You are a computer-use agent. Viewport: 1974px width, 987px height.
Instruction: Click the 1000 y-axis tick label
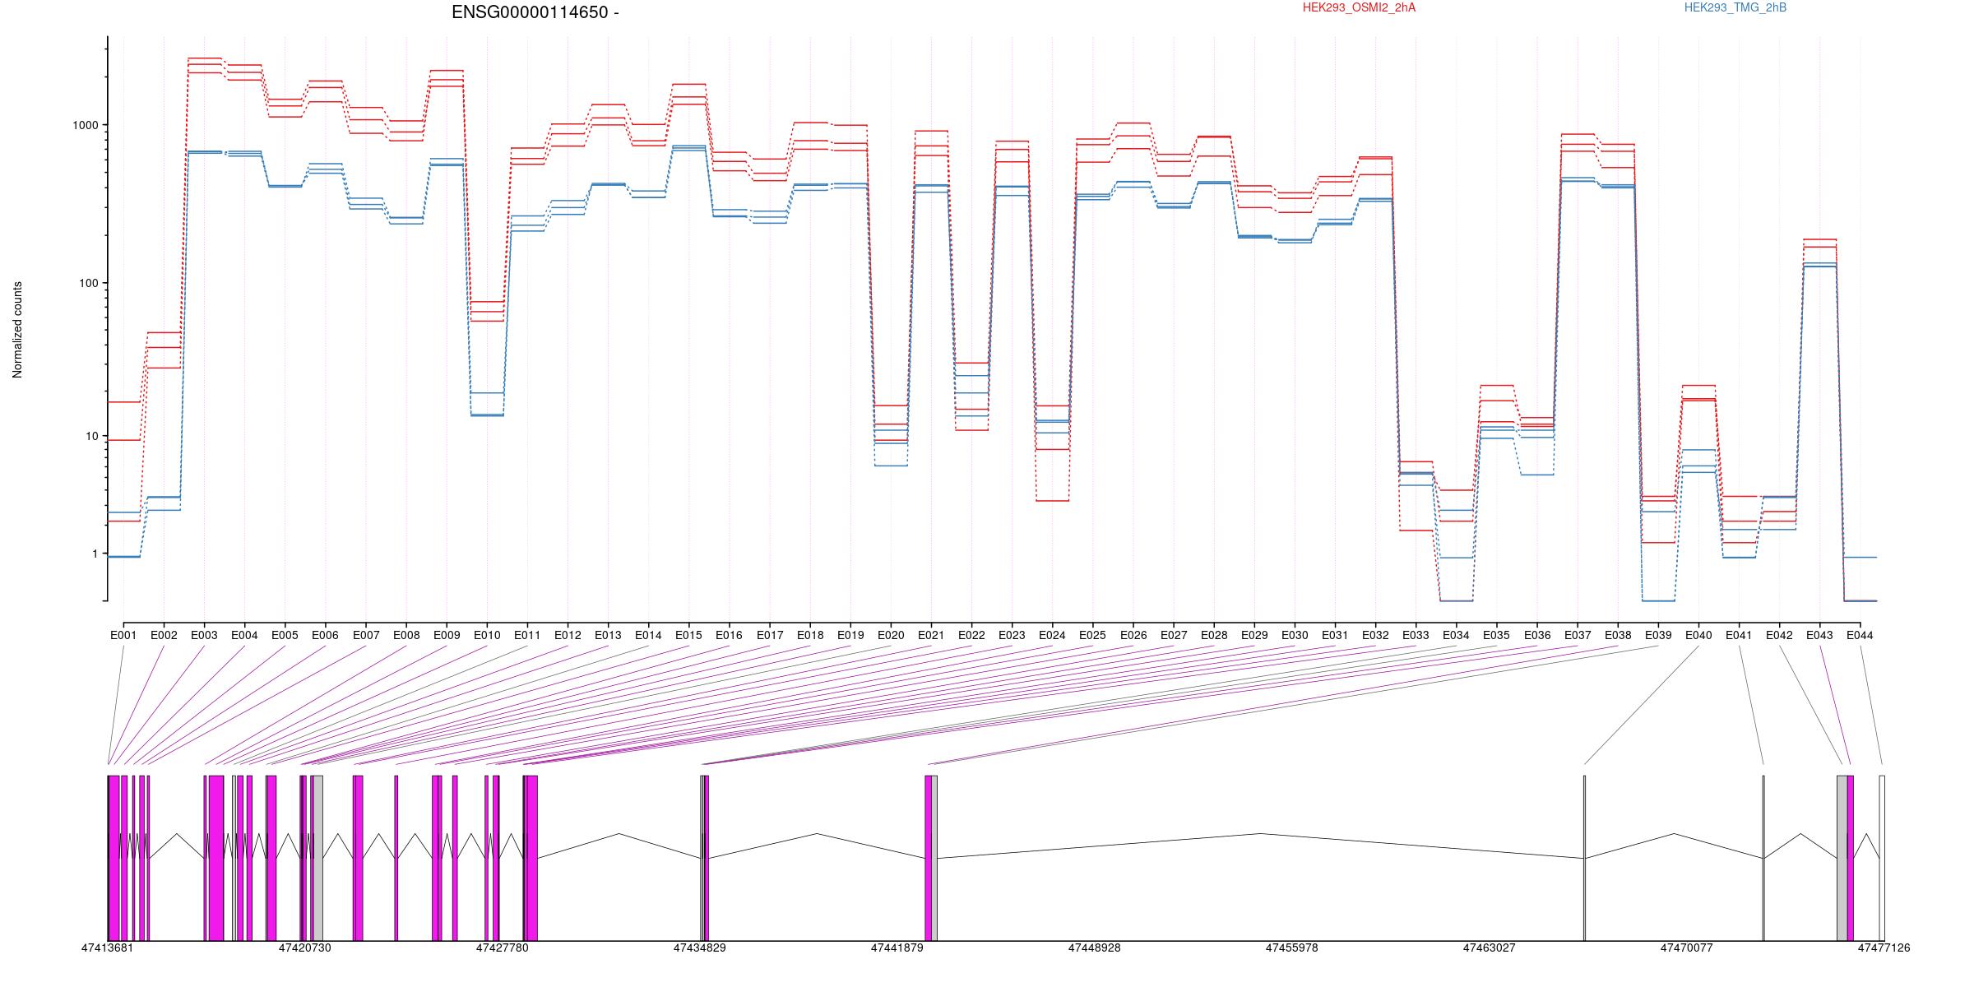click(x=86, y=125)
